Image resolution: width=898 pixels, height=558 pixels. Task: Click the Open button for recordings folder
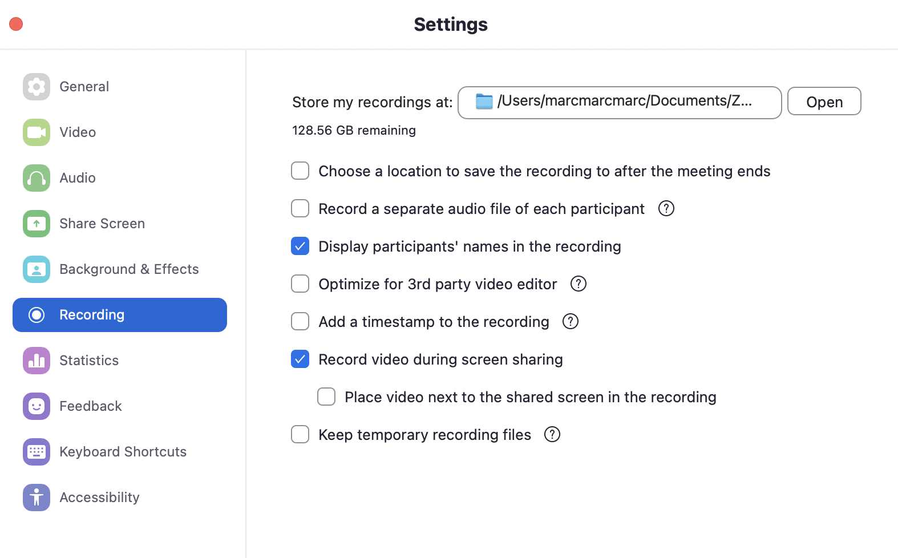[824, 102]
